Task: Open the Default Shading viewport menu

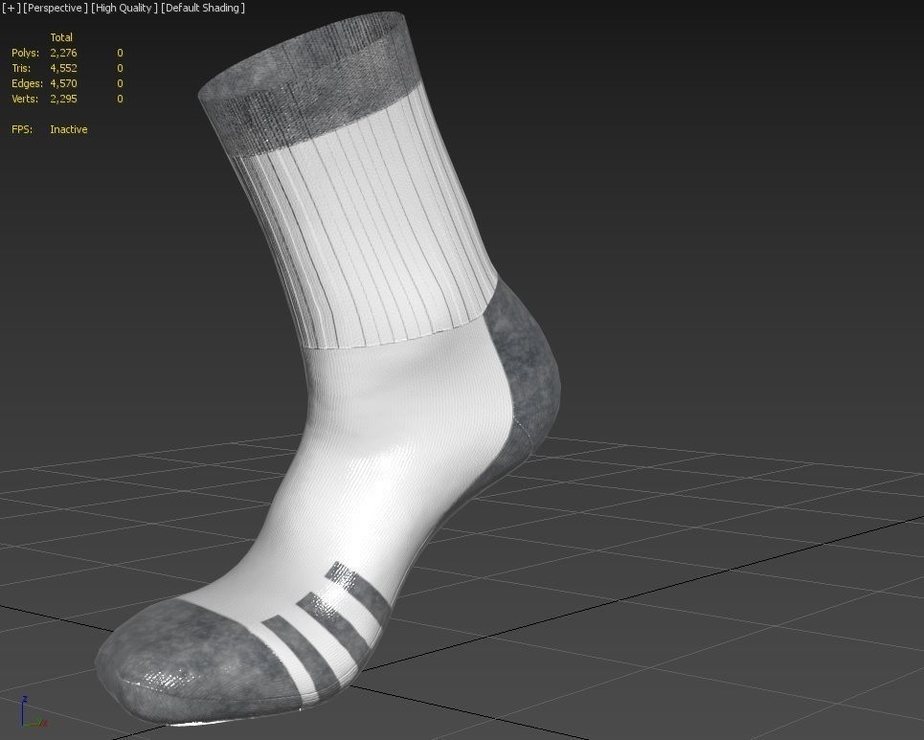Action: [x=203, y=9]
